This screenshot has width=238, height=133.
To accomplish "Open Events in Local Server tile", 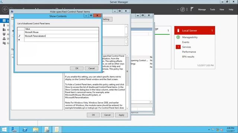I will click(186, 42).
